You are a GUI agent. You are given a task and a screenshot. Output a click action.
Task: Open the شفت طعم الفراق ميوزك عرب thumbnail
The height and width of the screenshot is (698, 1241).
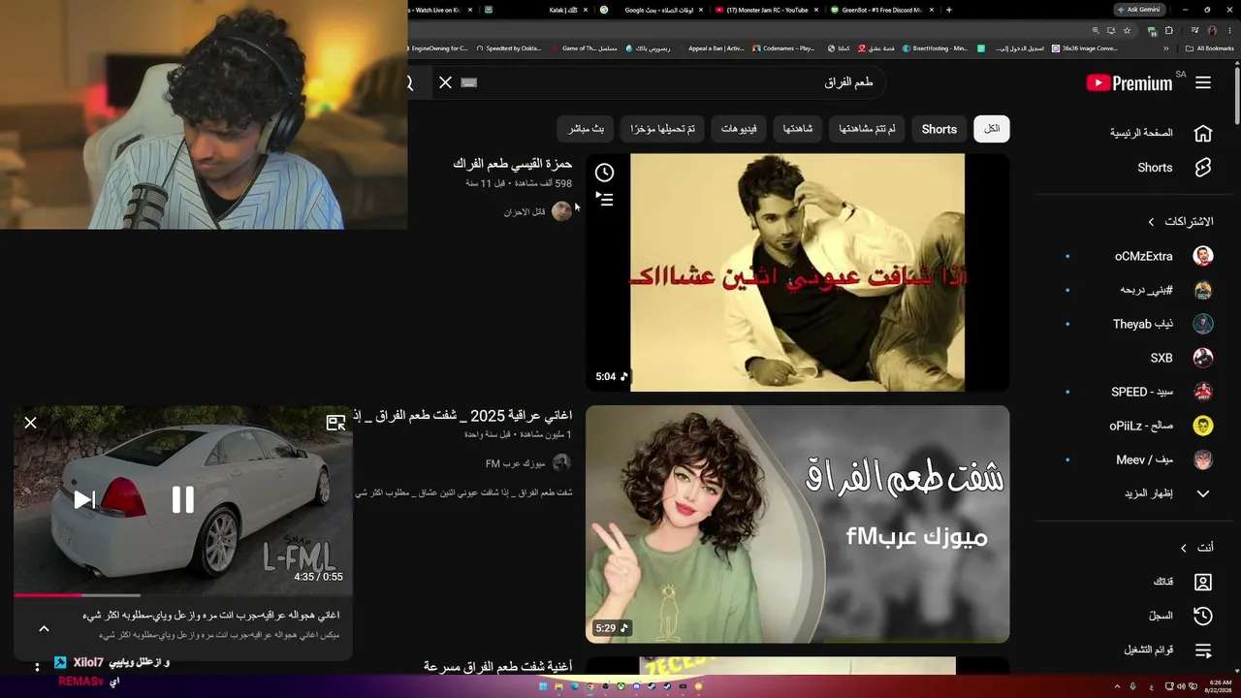(x=797, y=523)
